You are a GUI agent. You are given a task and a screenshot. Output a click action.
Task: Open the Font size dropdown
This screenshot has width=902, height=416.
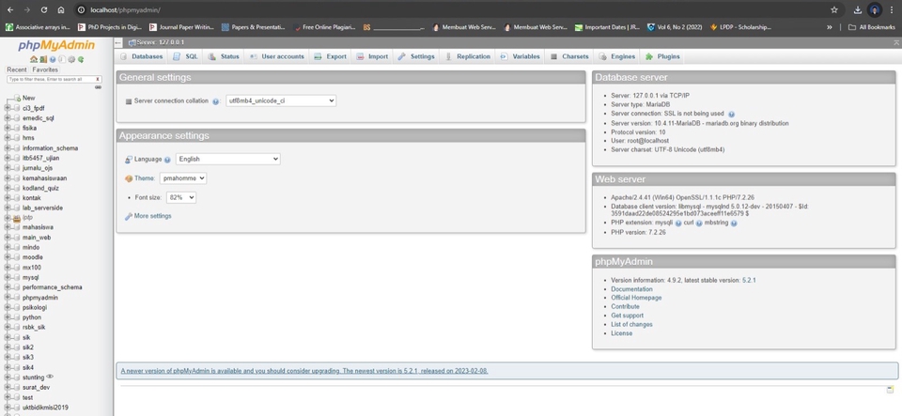click(180, 197)
